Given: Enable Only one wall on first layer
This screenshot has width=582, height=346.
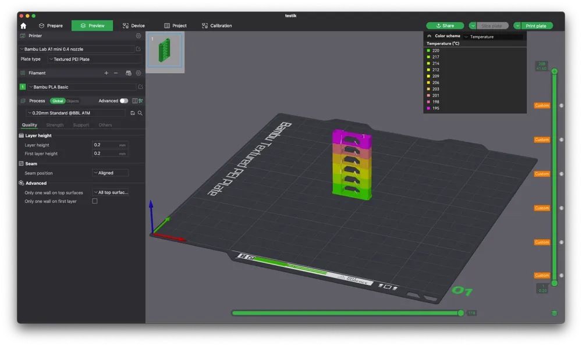Looking at the screenshot, I should [x=95, y=201].
